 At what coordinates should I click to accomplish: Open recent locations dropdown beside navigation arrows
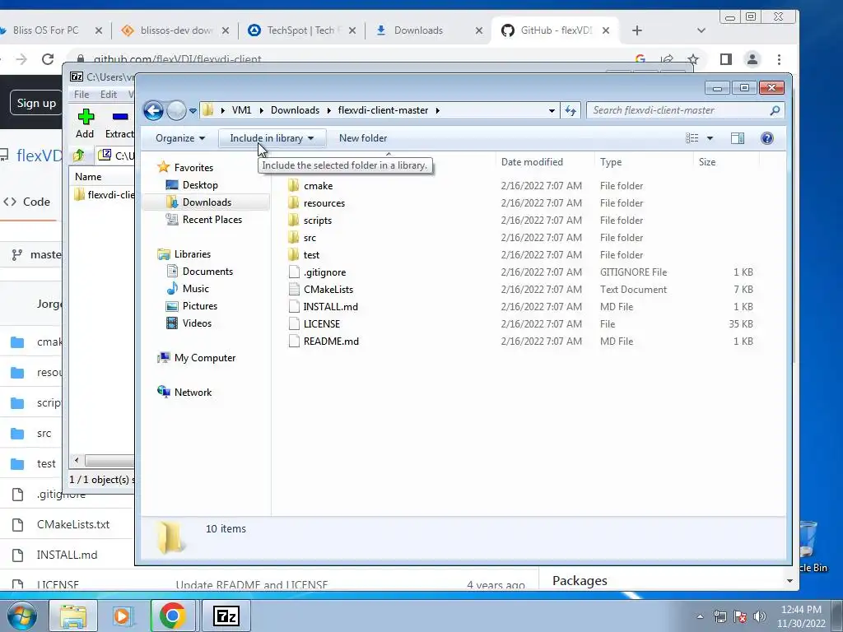193,111
